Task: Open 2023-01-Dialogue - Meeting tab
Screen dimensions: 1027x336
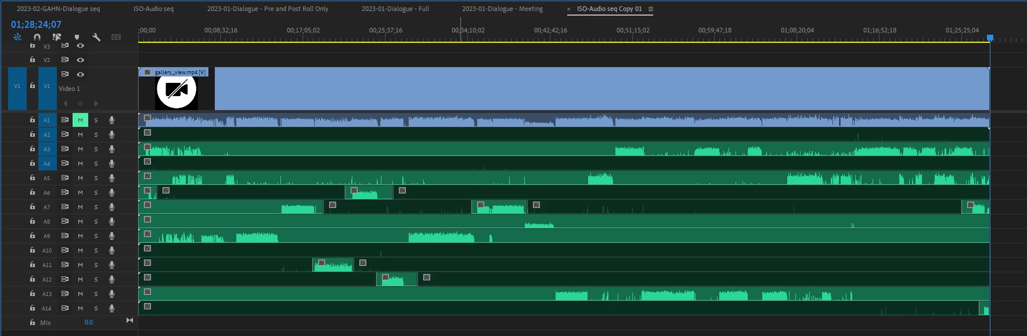Action: 502,9
